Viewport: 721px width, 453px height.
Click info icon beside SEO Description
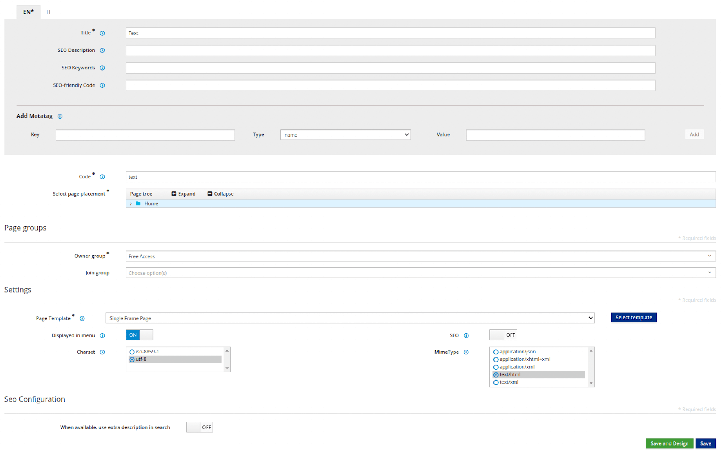tap(102, 50)
